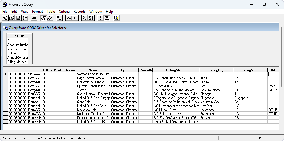Click the United Oil & Gas, UK cell

[93, 122]
